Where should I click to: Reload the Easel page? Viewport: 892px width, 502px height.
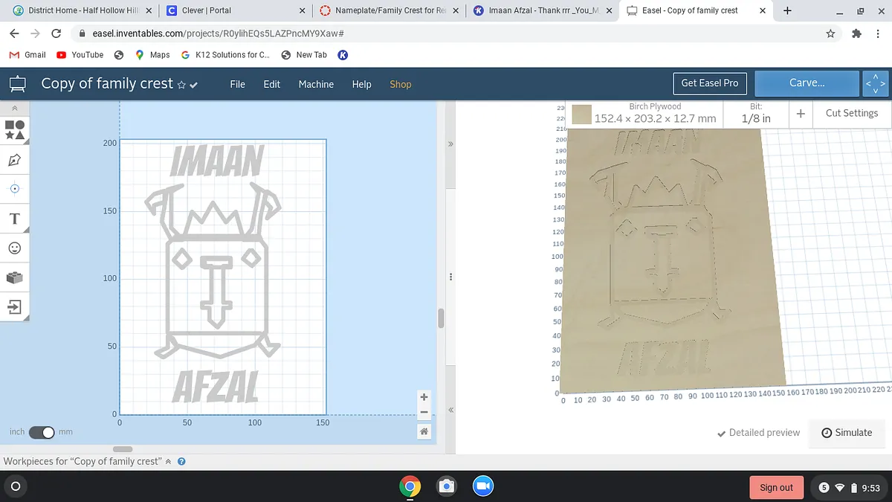coord(56,33)
